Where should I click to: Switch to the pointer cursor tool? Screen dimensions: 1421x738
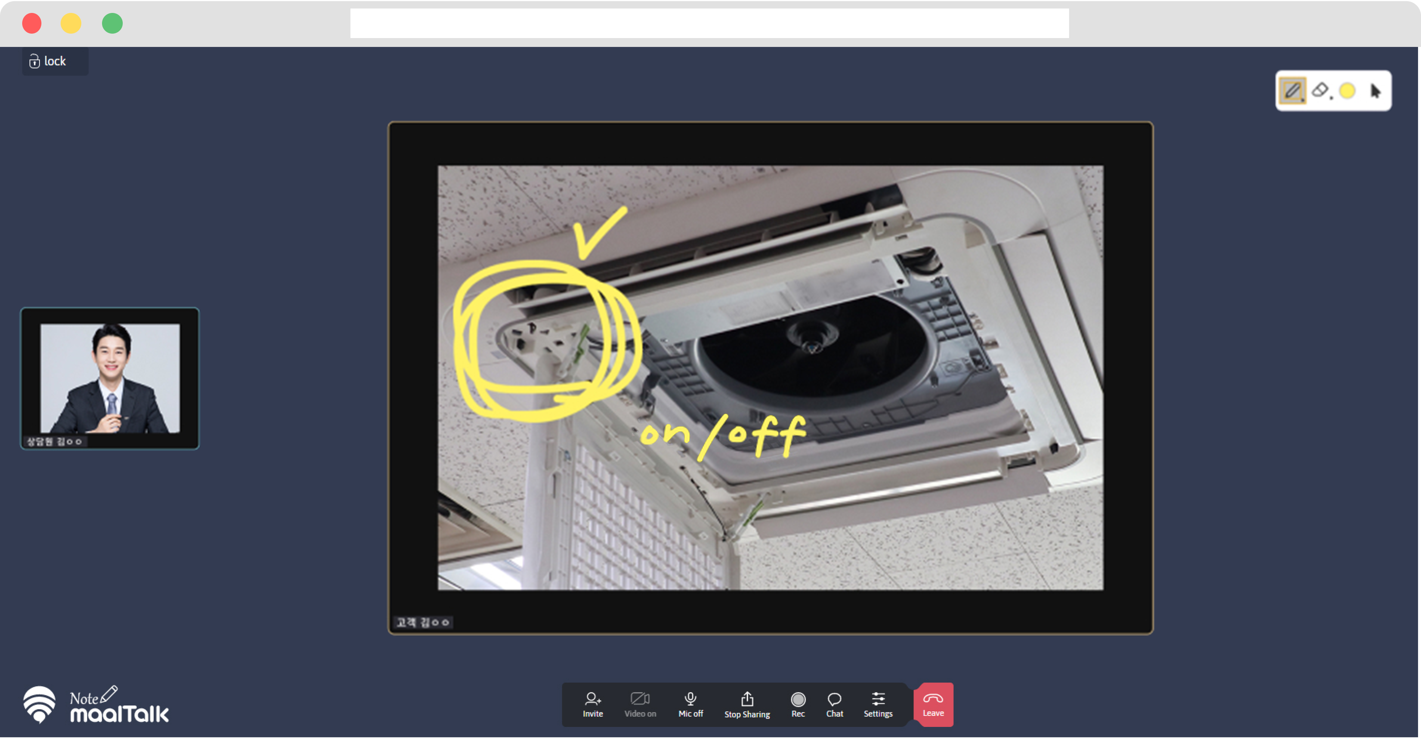[x=1375, y=91]
